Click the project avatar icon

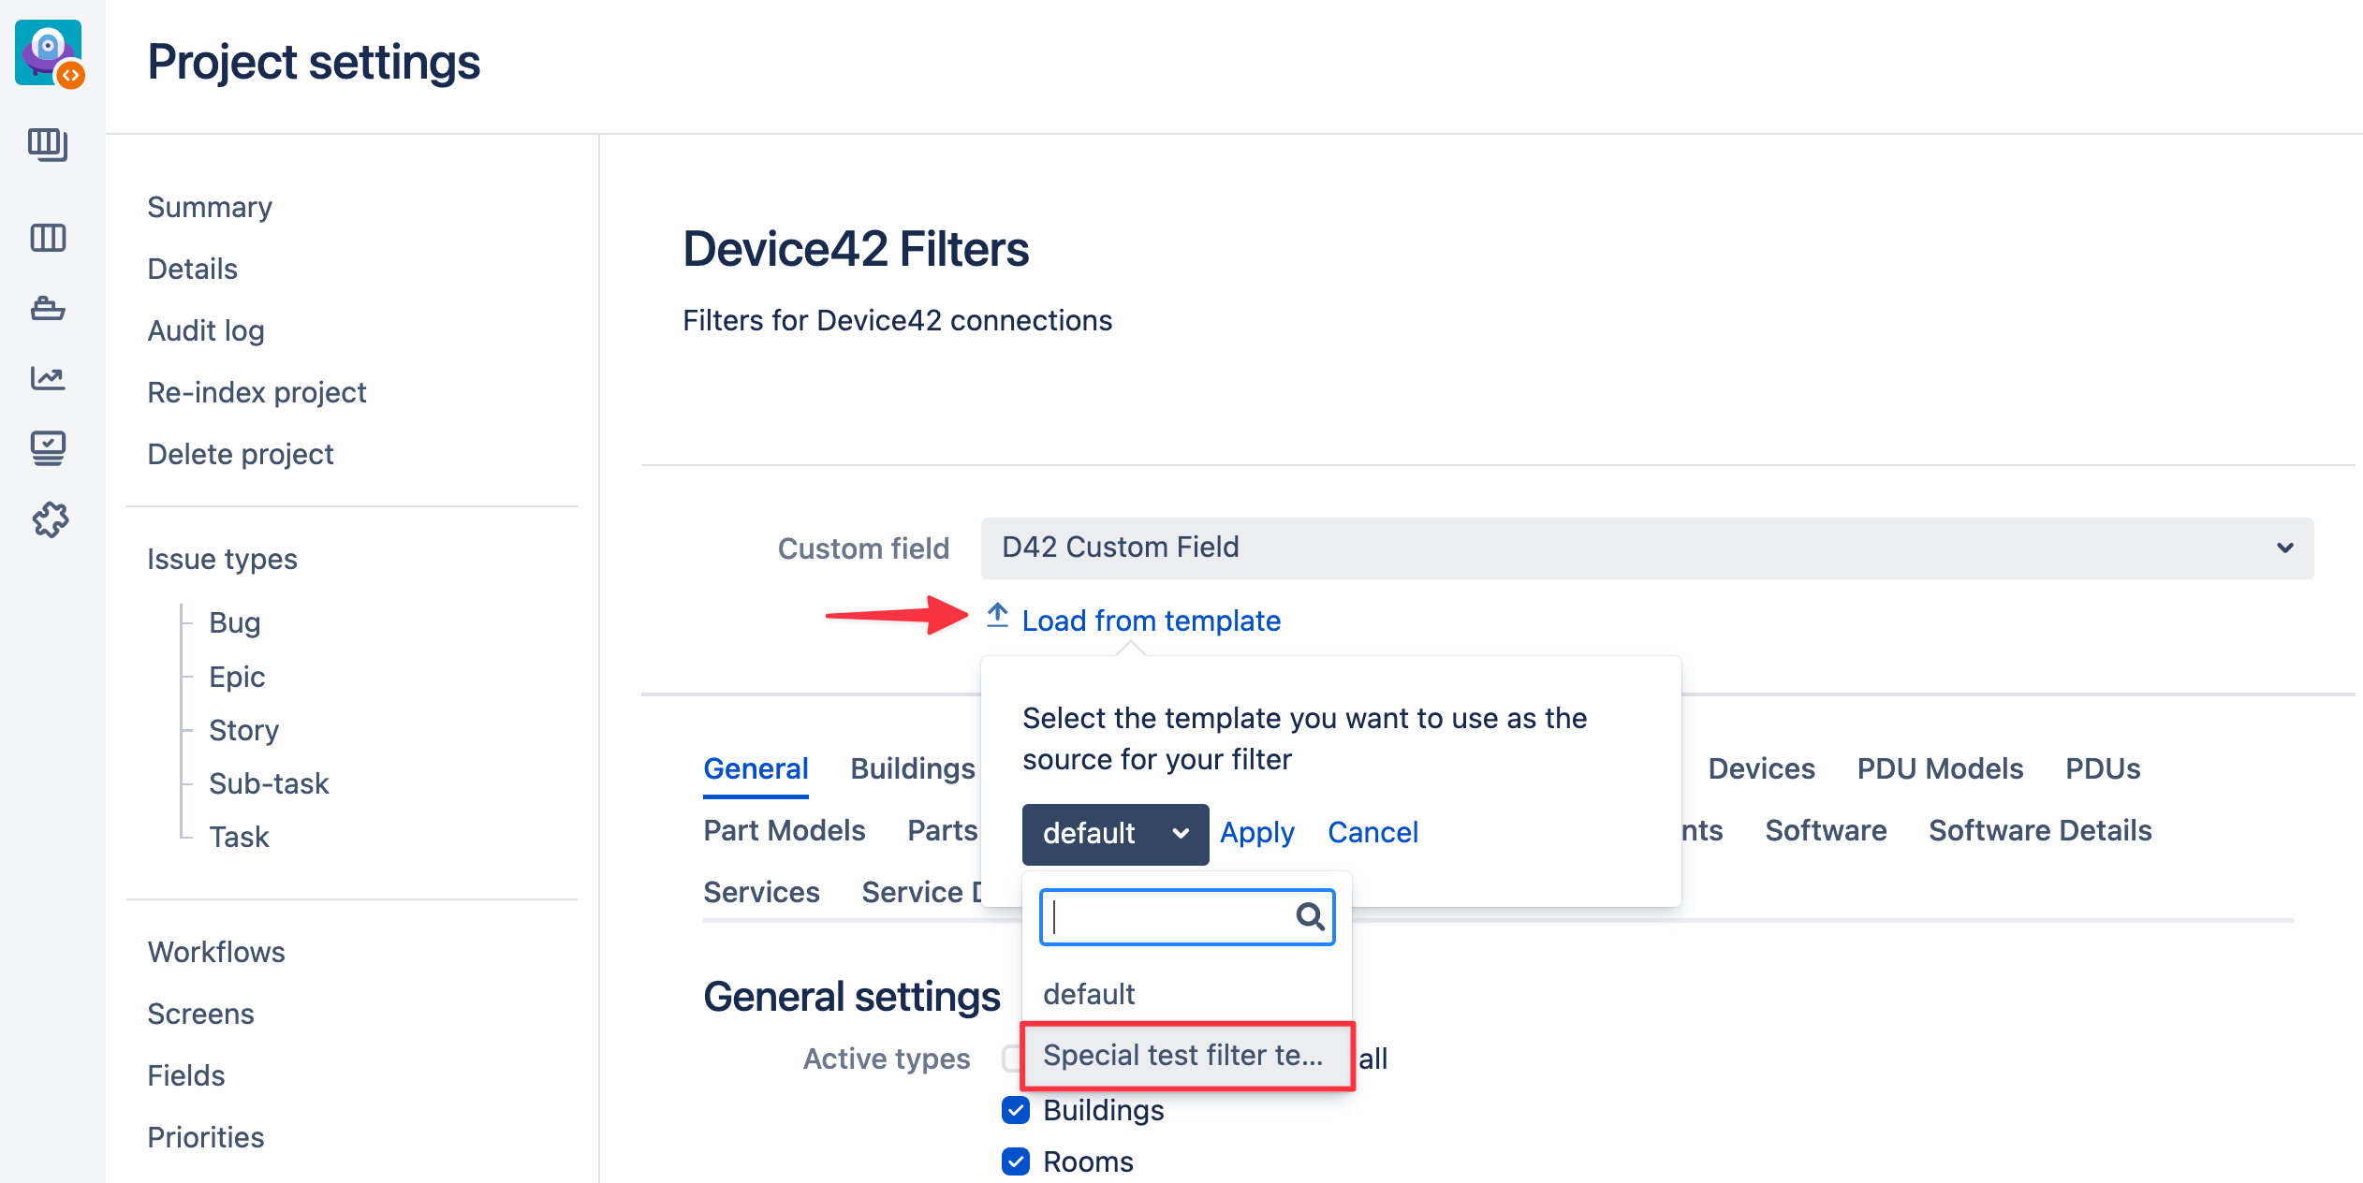click(x=49, y=53)
